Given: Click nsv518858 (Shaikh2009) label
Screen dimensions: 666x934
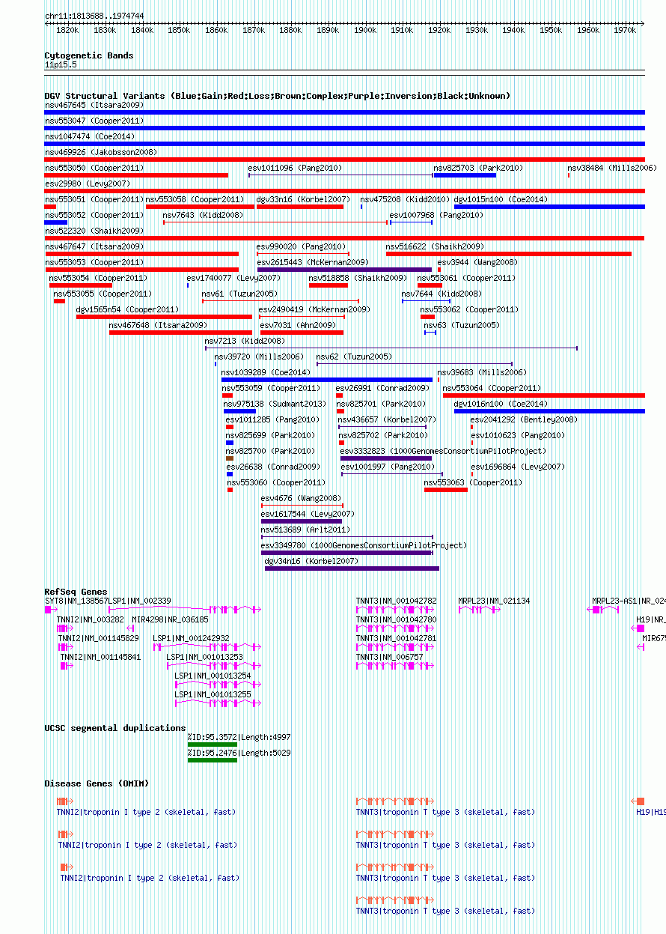Looking at the screenshot, I should tap(358, 278).
